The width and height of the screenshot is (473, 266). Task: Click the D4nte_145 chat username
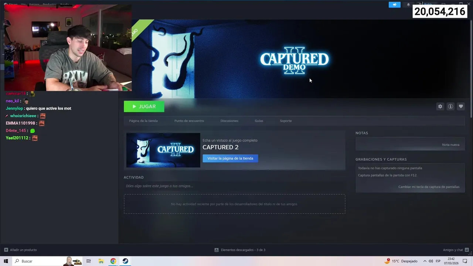pyautogui.click(x=16, y=130)
